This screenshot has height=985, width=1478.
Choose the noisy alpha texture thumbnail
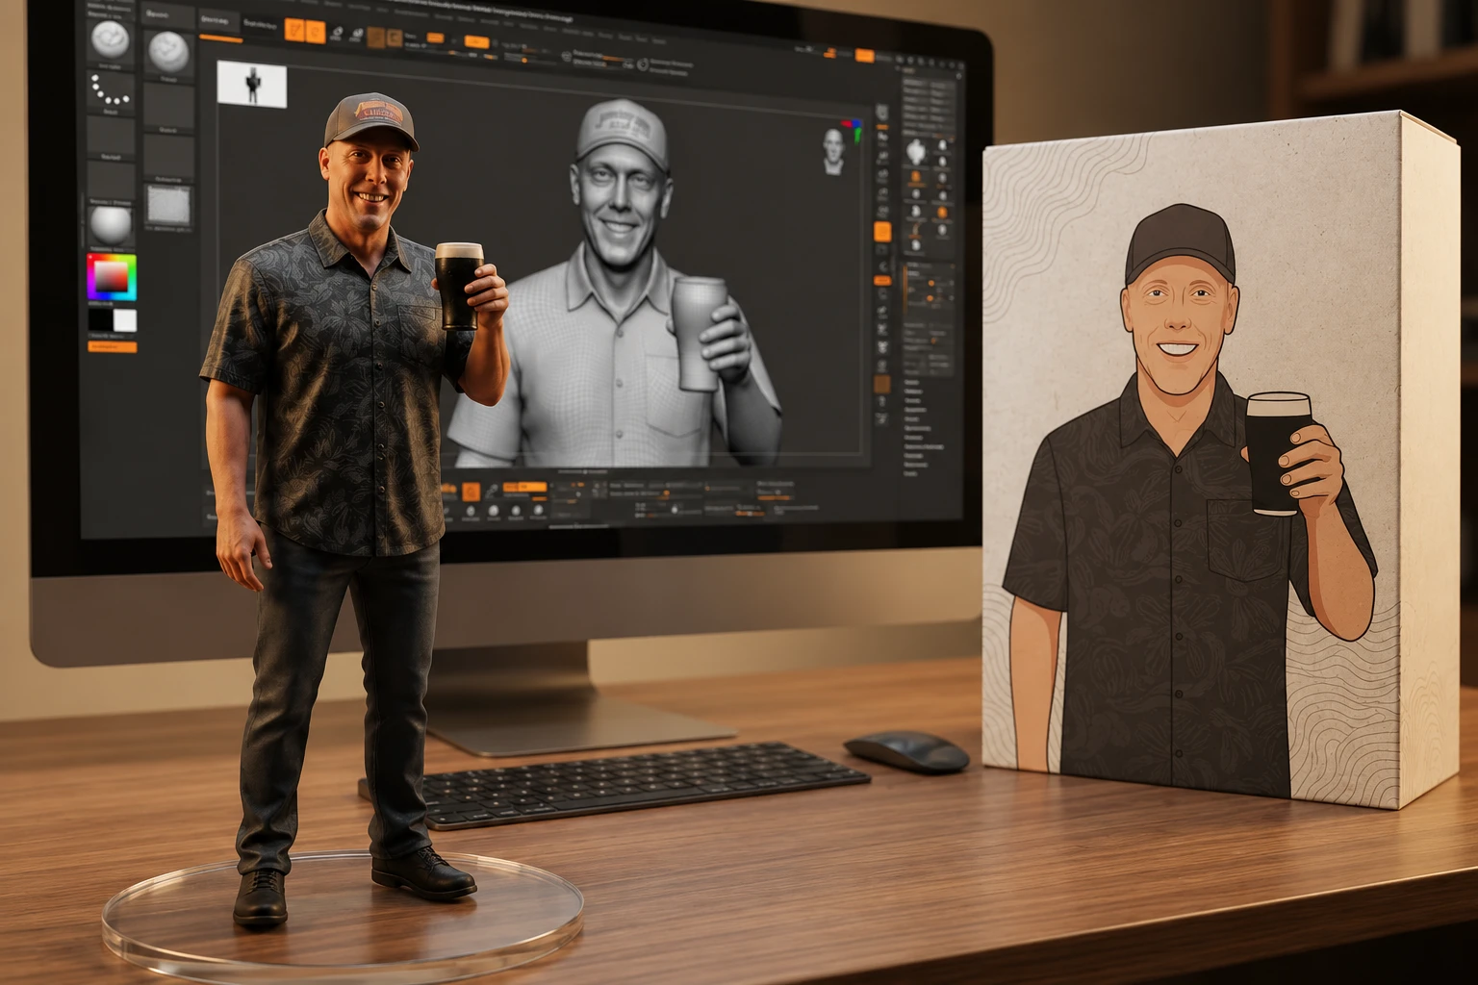click(x=167, y=204)
